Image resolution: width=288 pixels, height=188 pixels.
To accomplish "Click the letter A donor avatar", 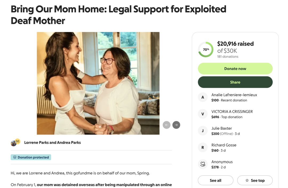I will [x=203, y=97].
